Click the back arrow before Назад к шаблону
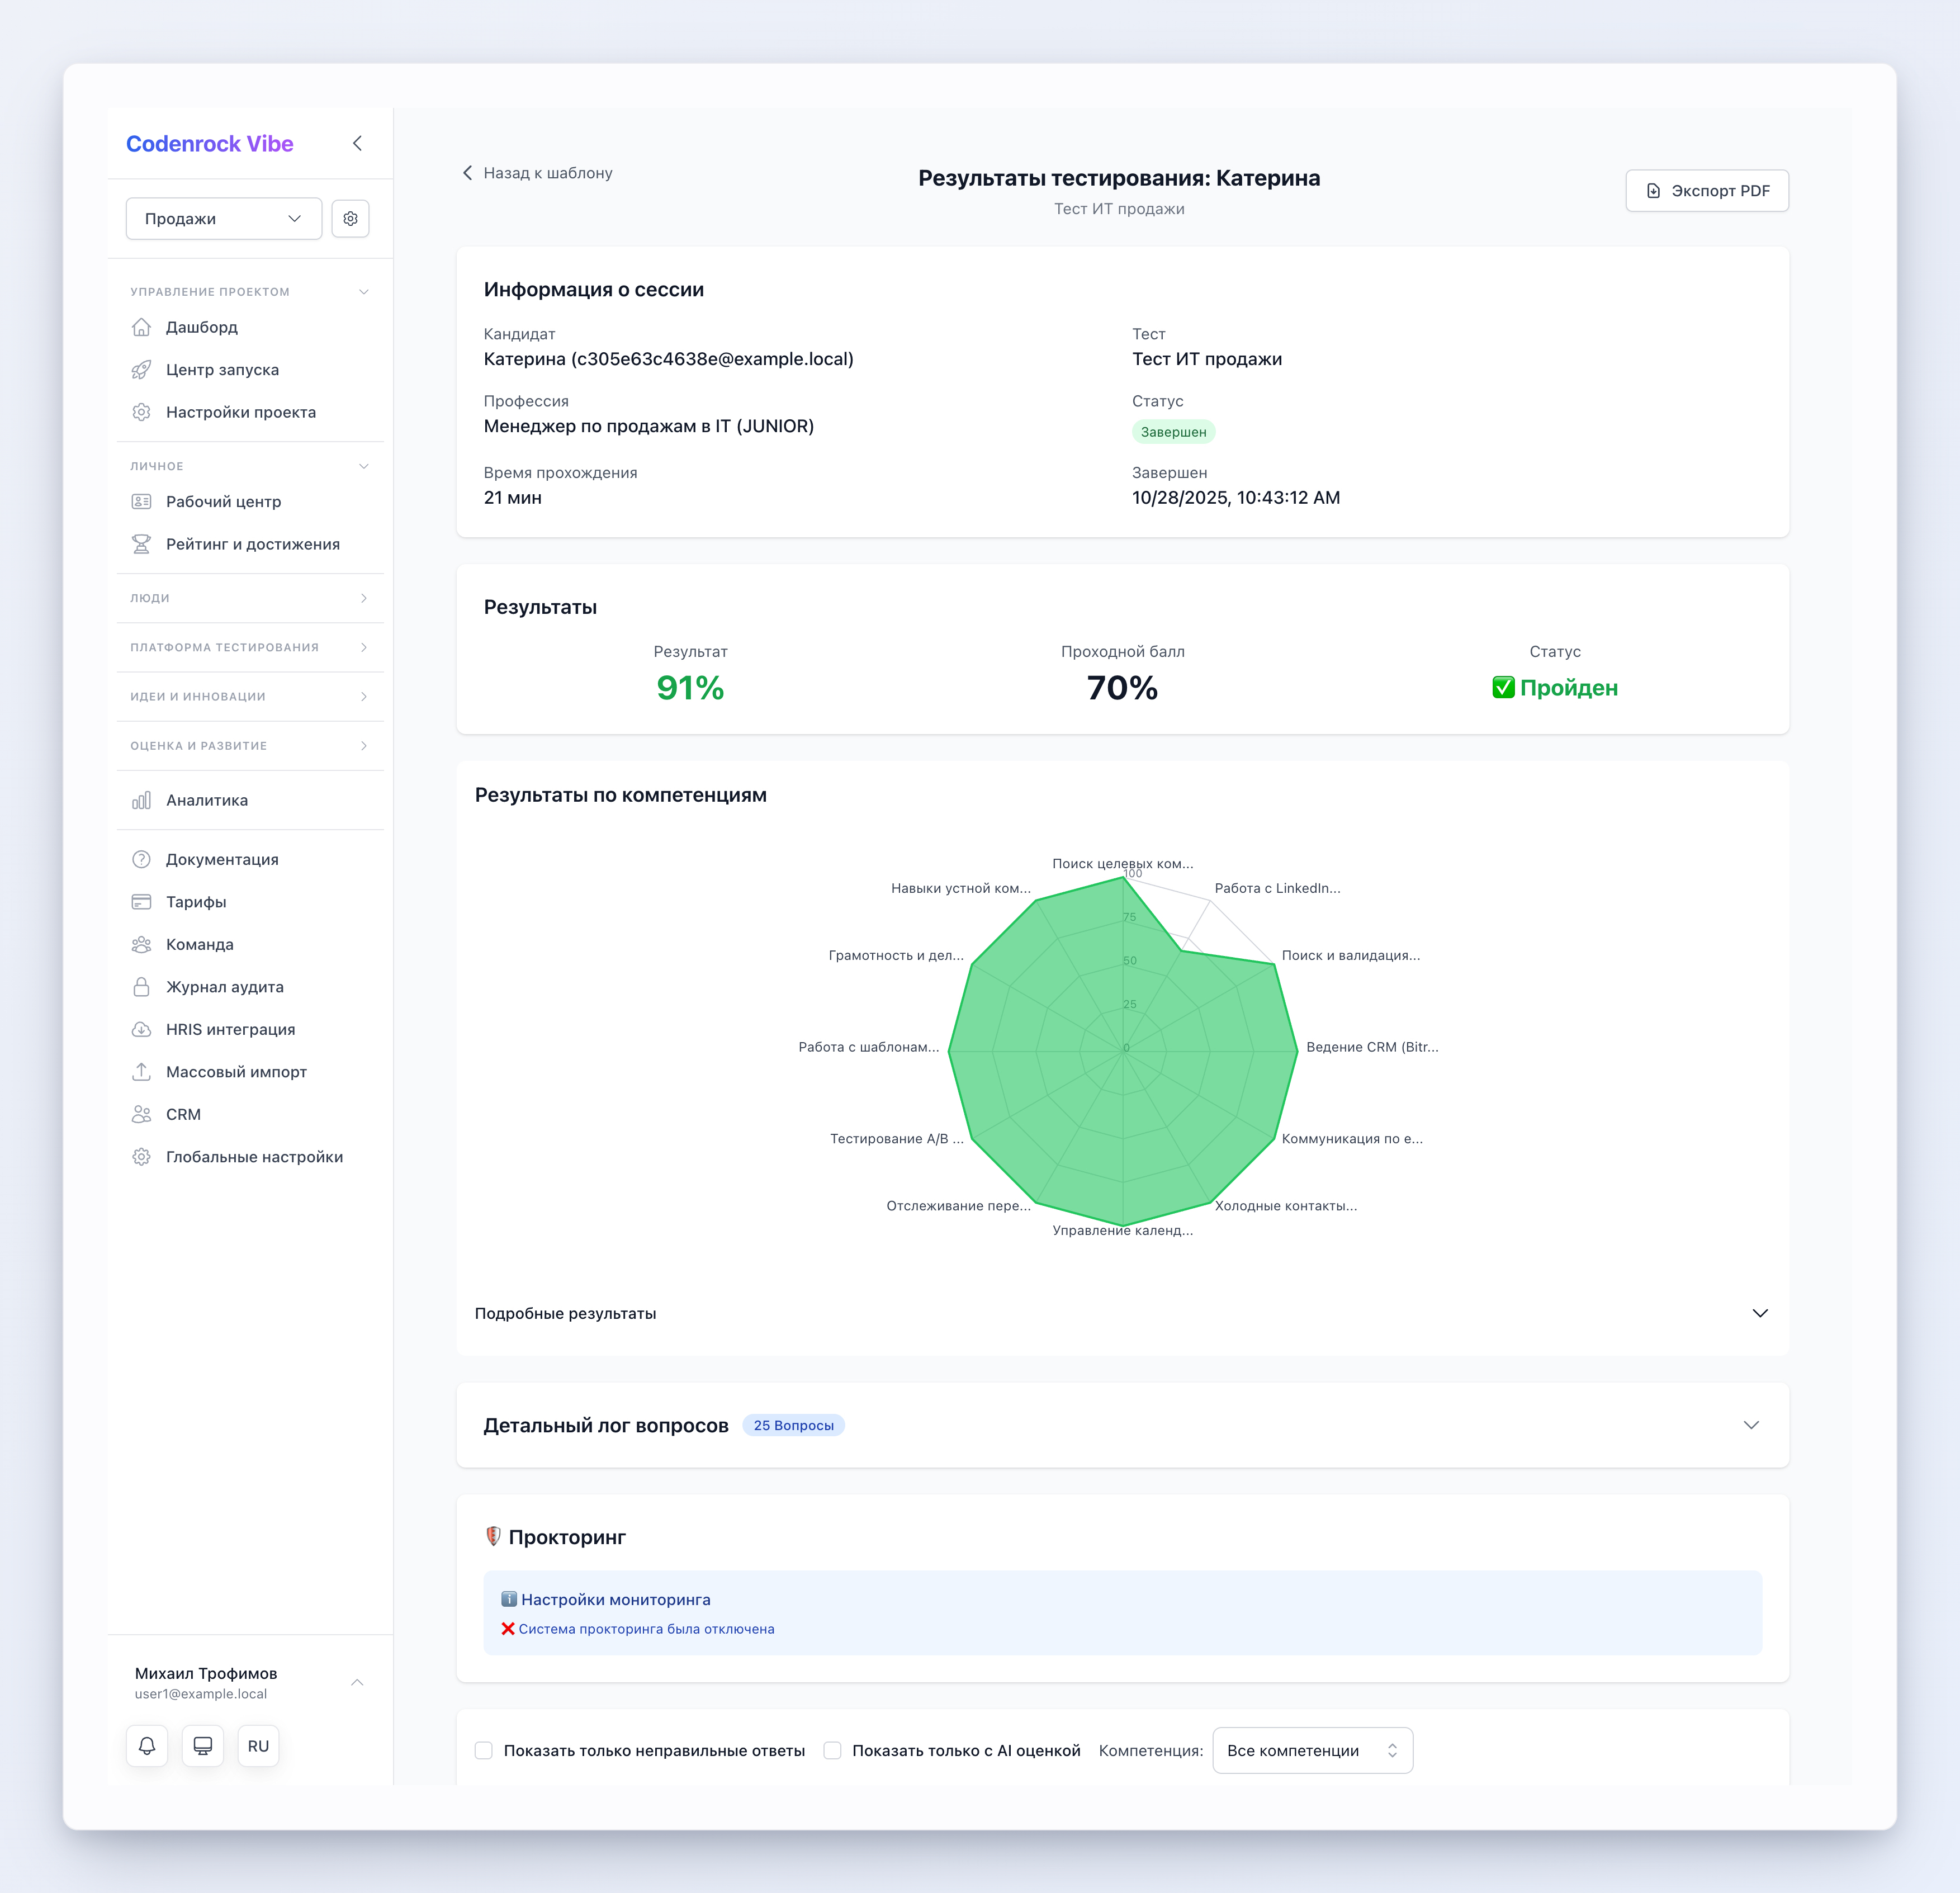This screenshot has height=1893, width=1960. 467,173
